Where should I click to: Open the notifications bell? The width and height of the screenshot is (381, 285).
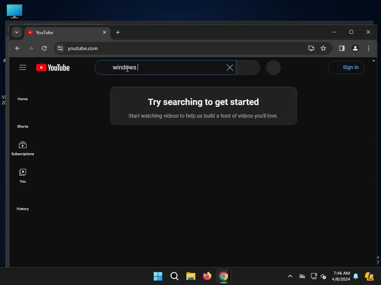click(x=356, y=276)
